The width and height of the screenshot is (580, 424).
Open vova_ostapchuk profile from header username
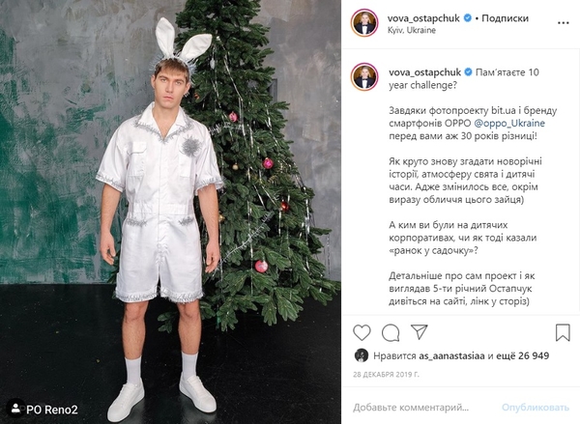pos(424,17)
